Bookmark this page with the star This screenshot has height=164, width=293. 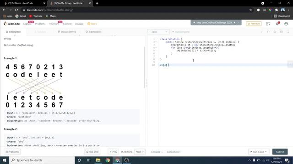250,10
